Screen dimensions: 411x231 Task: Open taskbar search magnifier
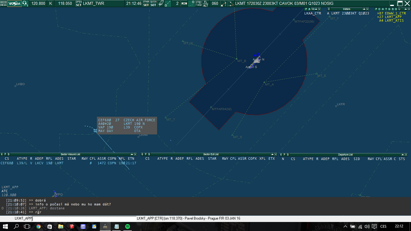pyautogui.click(x=17, y=226)
